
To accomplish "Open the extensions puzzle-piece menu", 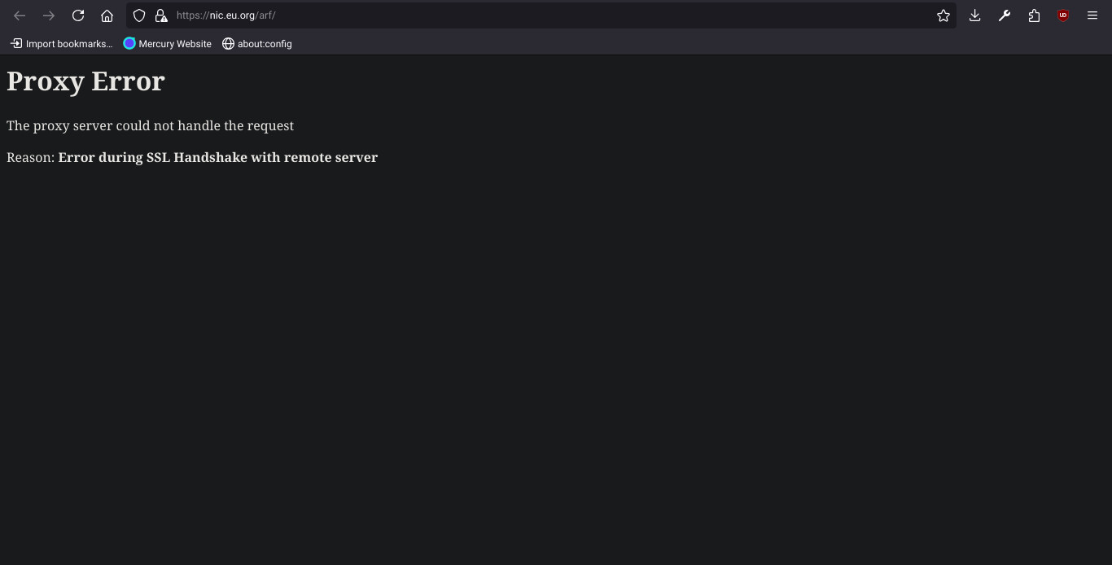I will (x=1034, y=15).
